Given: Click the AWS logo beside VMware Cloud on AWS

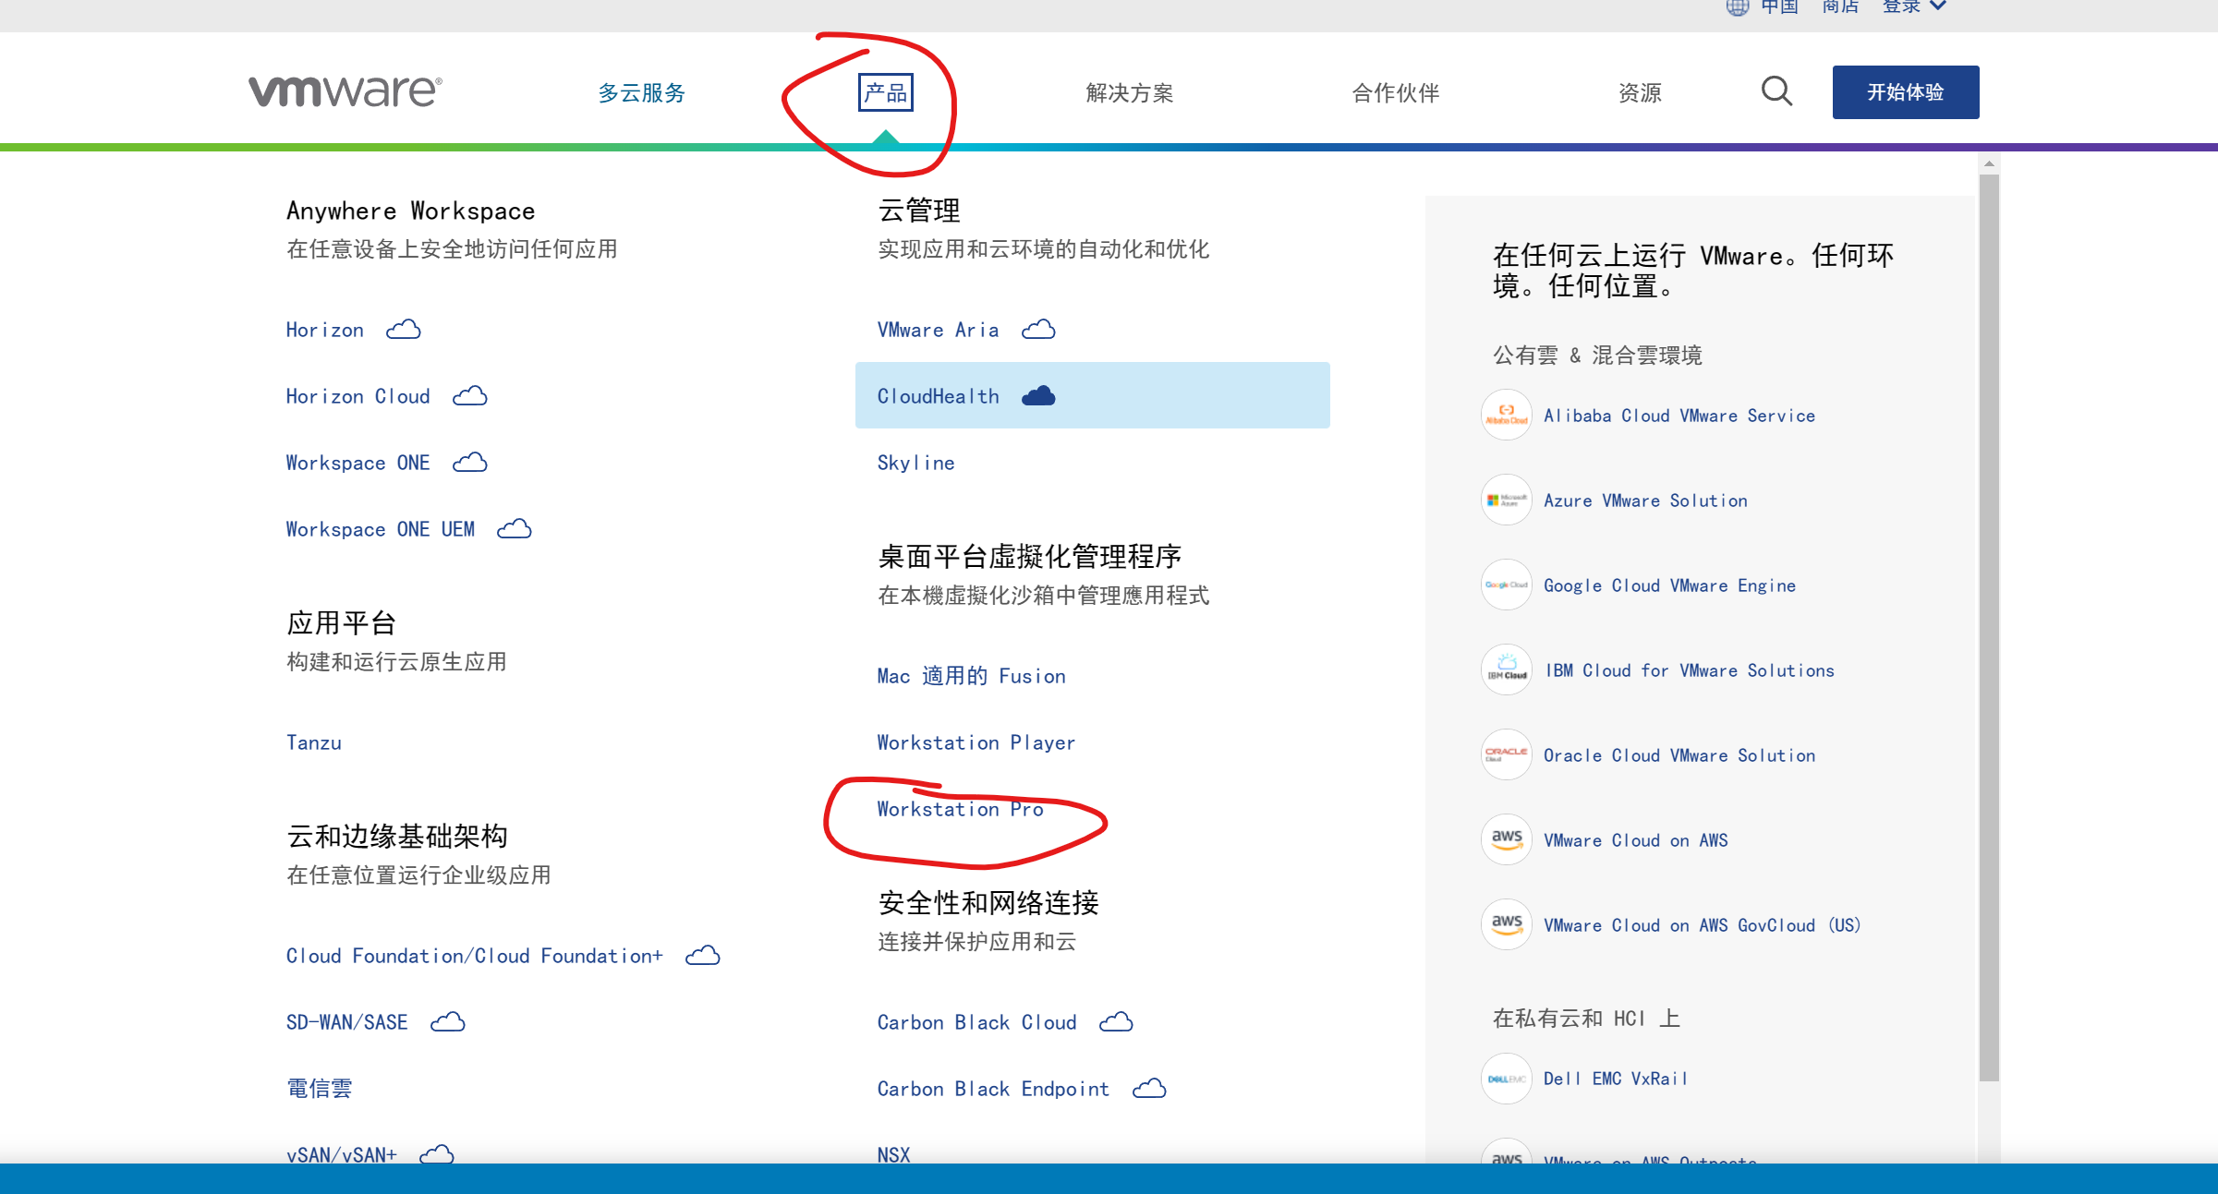Looking at the screenshot, I should (1506, 840).
